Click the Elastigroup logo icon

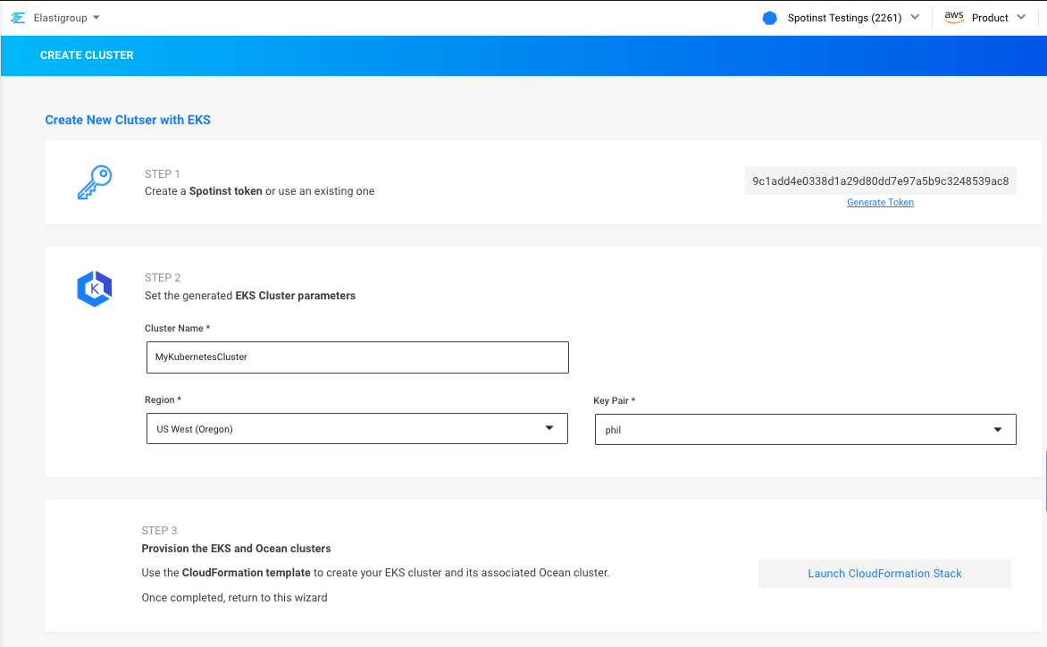(18, 18)
